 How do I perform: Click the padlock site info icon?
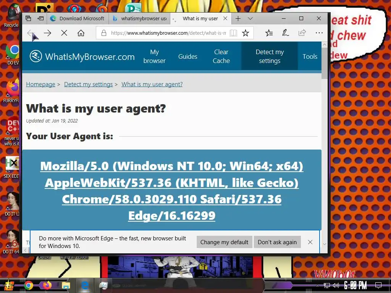pos(104,33)
